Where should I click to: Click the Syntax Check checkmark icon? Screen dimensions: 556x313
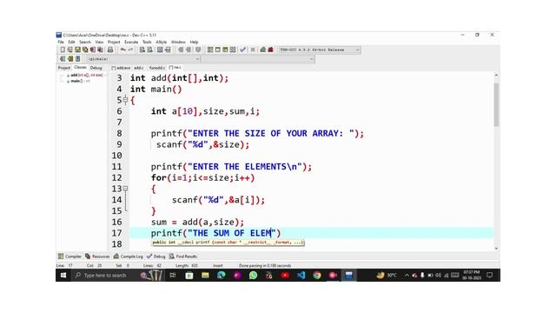click(x=242, y=50)
